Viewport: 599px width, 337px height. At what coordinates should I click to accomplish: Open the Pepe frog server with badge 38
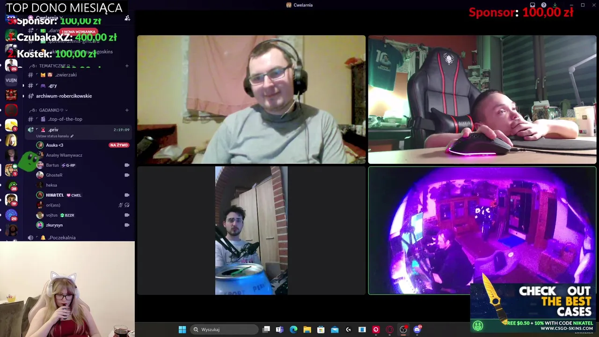(11, 185)
